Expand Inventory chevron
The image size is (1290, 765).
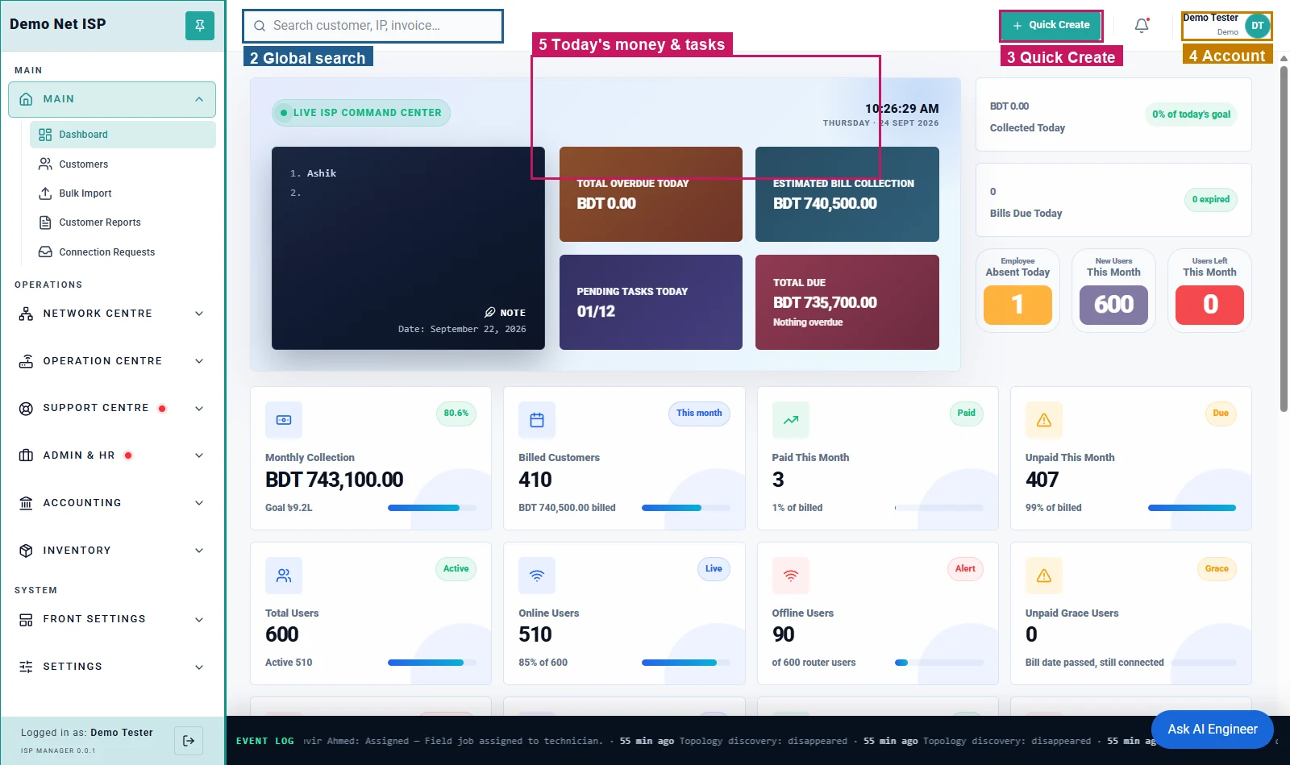(199, 551)
